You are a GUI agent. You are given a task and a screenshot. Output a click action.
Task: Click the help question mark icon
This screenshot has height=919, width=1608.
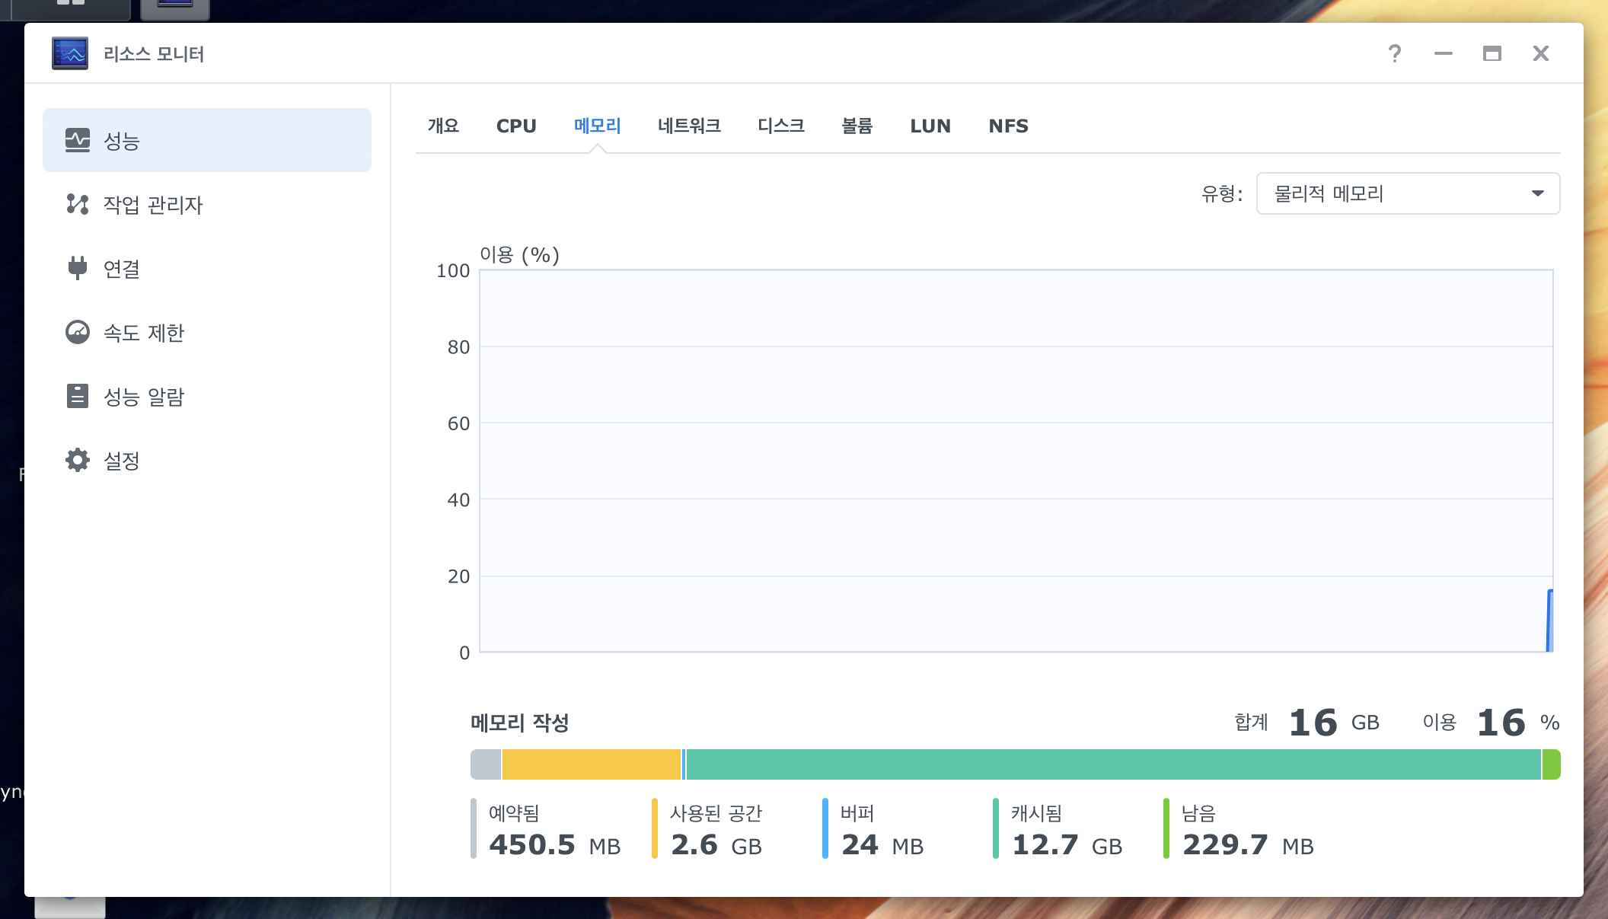tap(1394, 53)
